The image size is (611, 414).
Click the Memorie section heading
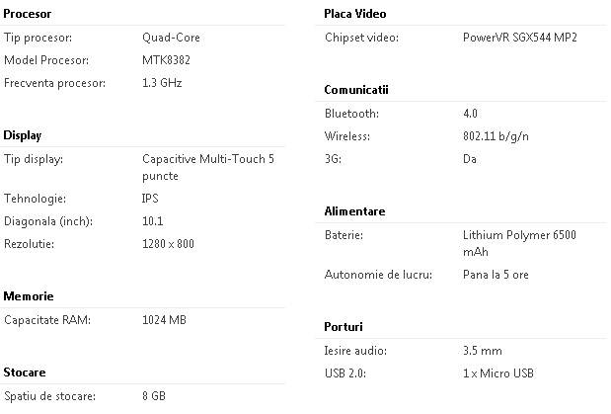click(x=29, y=296)
